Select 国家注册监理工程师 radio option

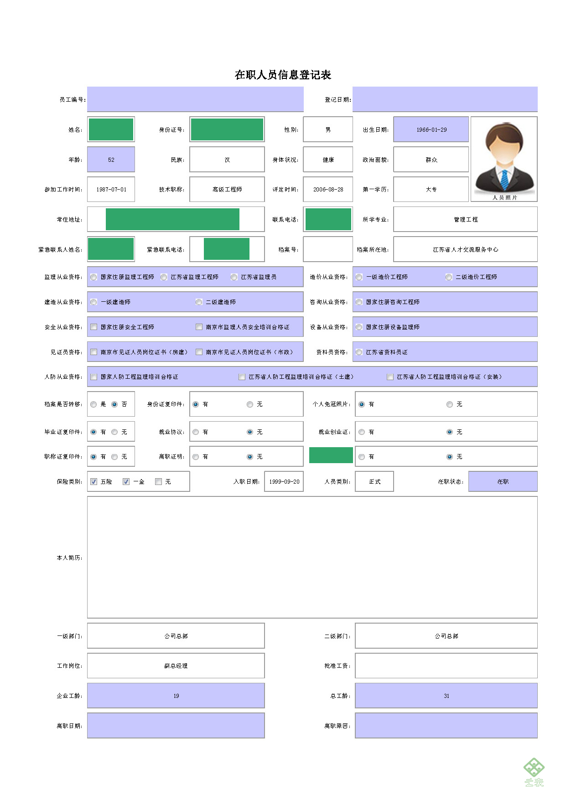click(93, 277)
